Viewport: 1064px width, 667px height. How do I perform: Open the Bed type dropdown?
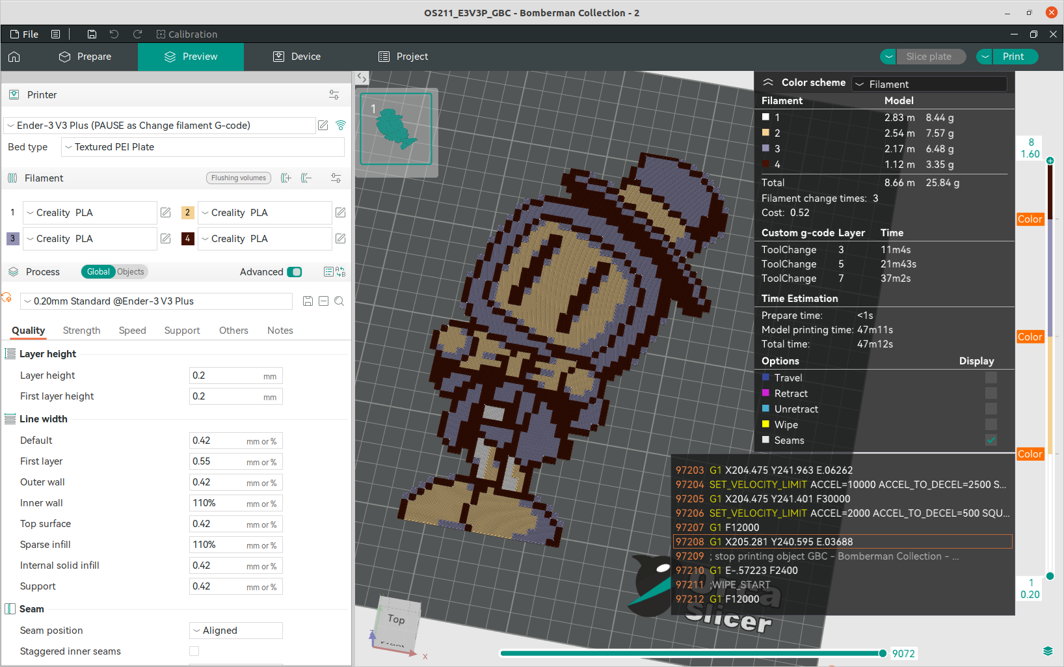(203, 147)
